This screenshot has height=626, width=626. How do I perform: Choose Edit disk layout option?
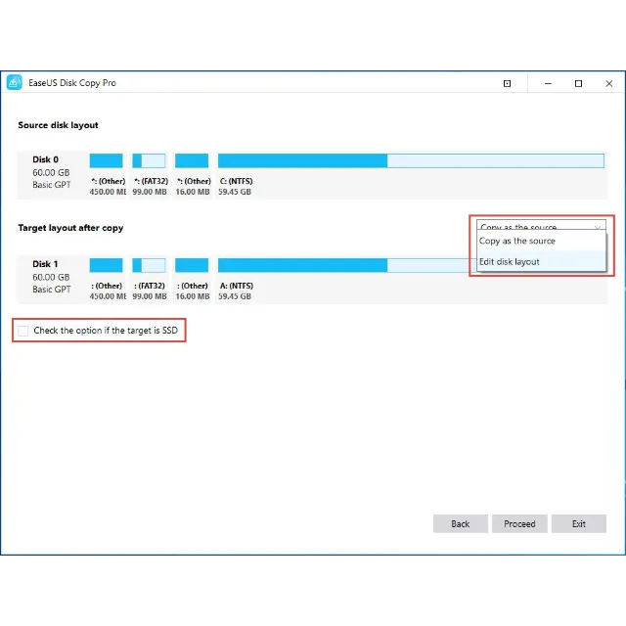pyautogui.click(x=510, y=262)
